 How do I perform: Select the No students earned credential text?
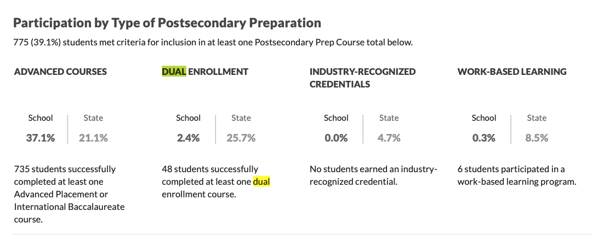coord(373,175)
